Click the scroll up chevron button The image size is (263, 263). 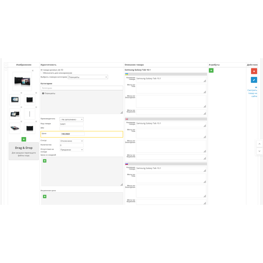[x=259, y=144]
